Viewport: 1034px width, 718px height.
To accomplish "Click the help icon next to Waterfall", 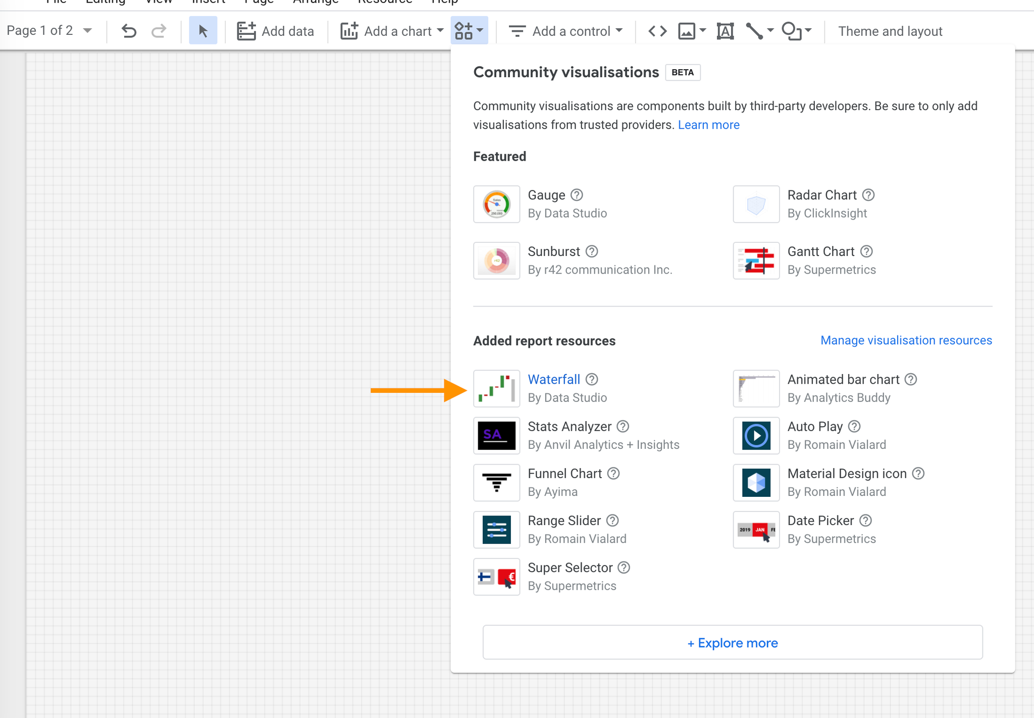I will click(x=592, y=379).
